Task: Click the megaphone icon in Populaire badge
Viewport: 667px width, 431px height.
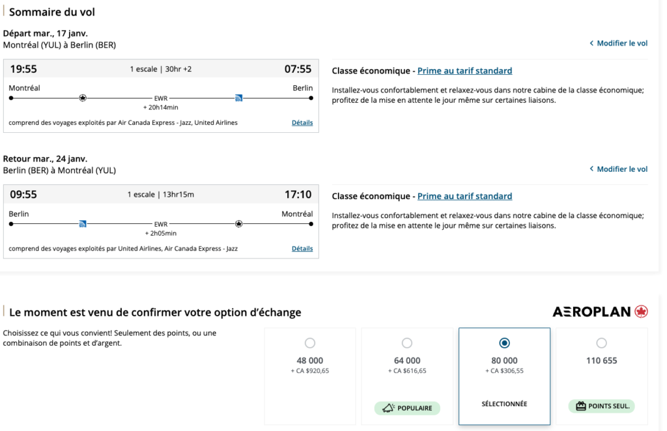Action: click(x=388, y=408)
